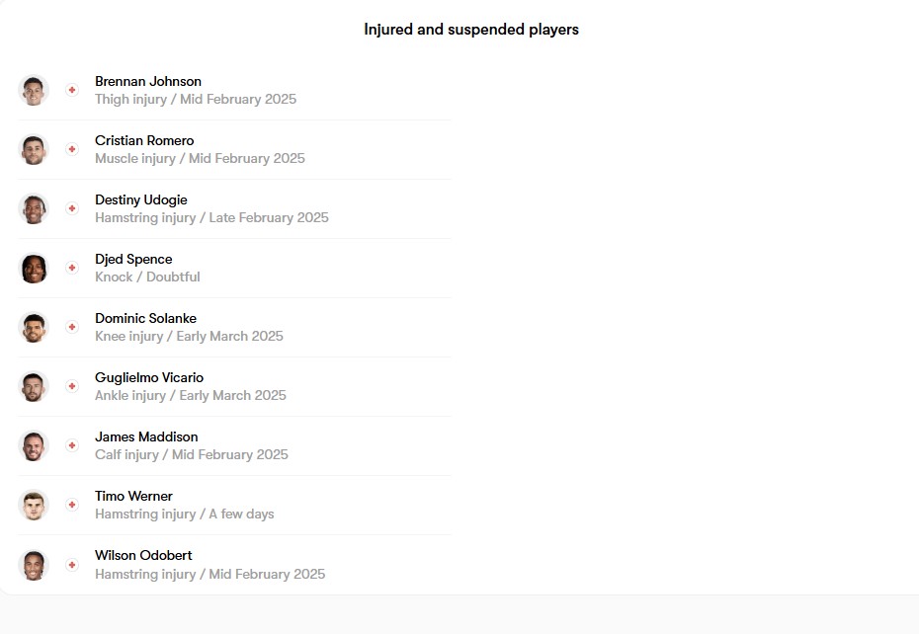The image size is (919, 634).
Task: Open Brennan Johnson's player photo
Action: click(x=34, y=90)
